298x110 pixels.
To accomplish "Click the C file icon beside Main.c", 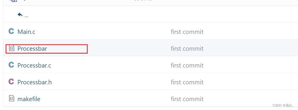I will (11, 31).
